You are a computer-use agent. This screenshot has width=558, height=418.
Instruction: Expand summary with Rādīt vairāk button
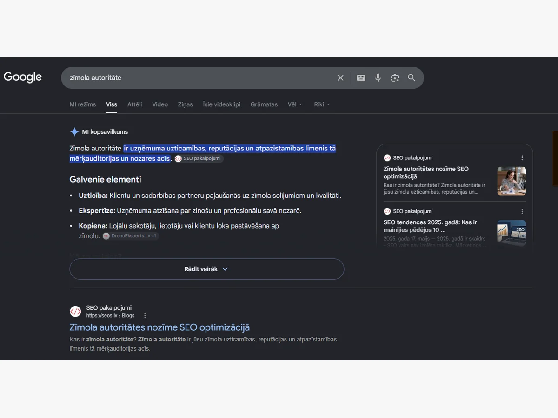207,269
